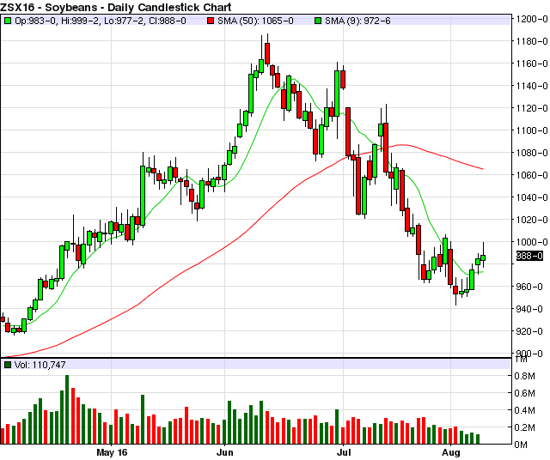This screenshot has height=460, width=550.
Task: Click the 1140-0 price axis label
Action: tap(531, 86)
